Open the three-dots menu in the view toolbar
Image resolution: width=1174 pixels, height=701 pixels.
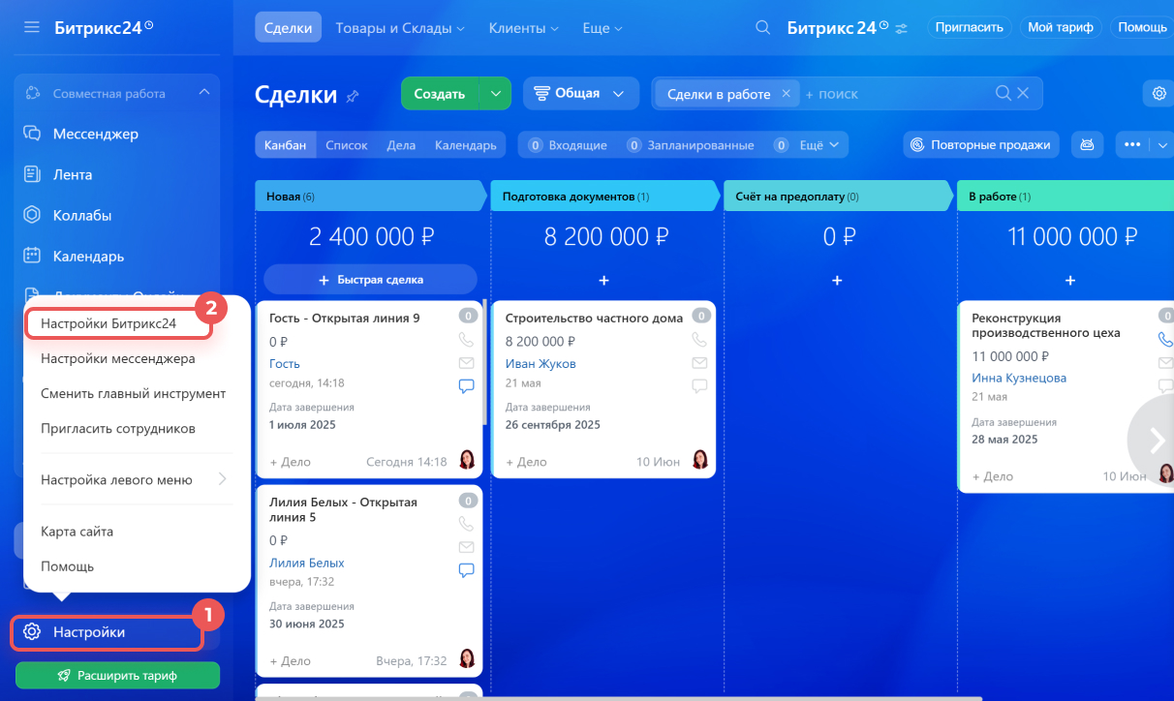pyautogui.click(x=1132, y=145)
